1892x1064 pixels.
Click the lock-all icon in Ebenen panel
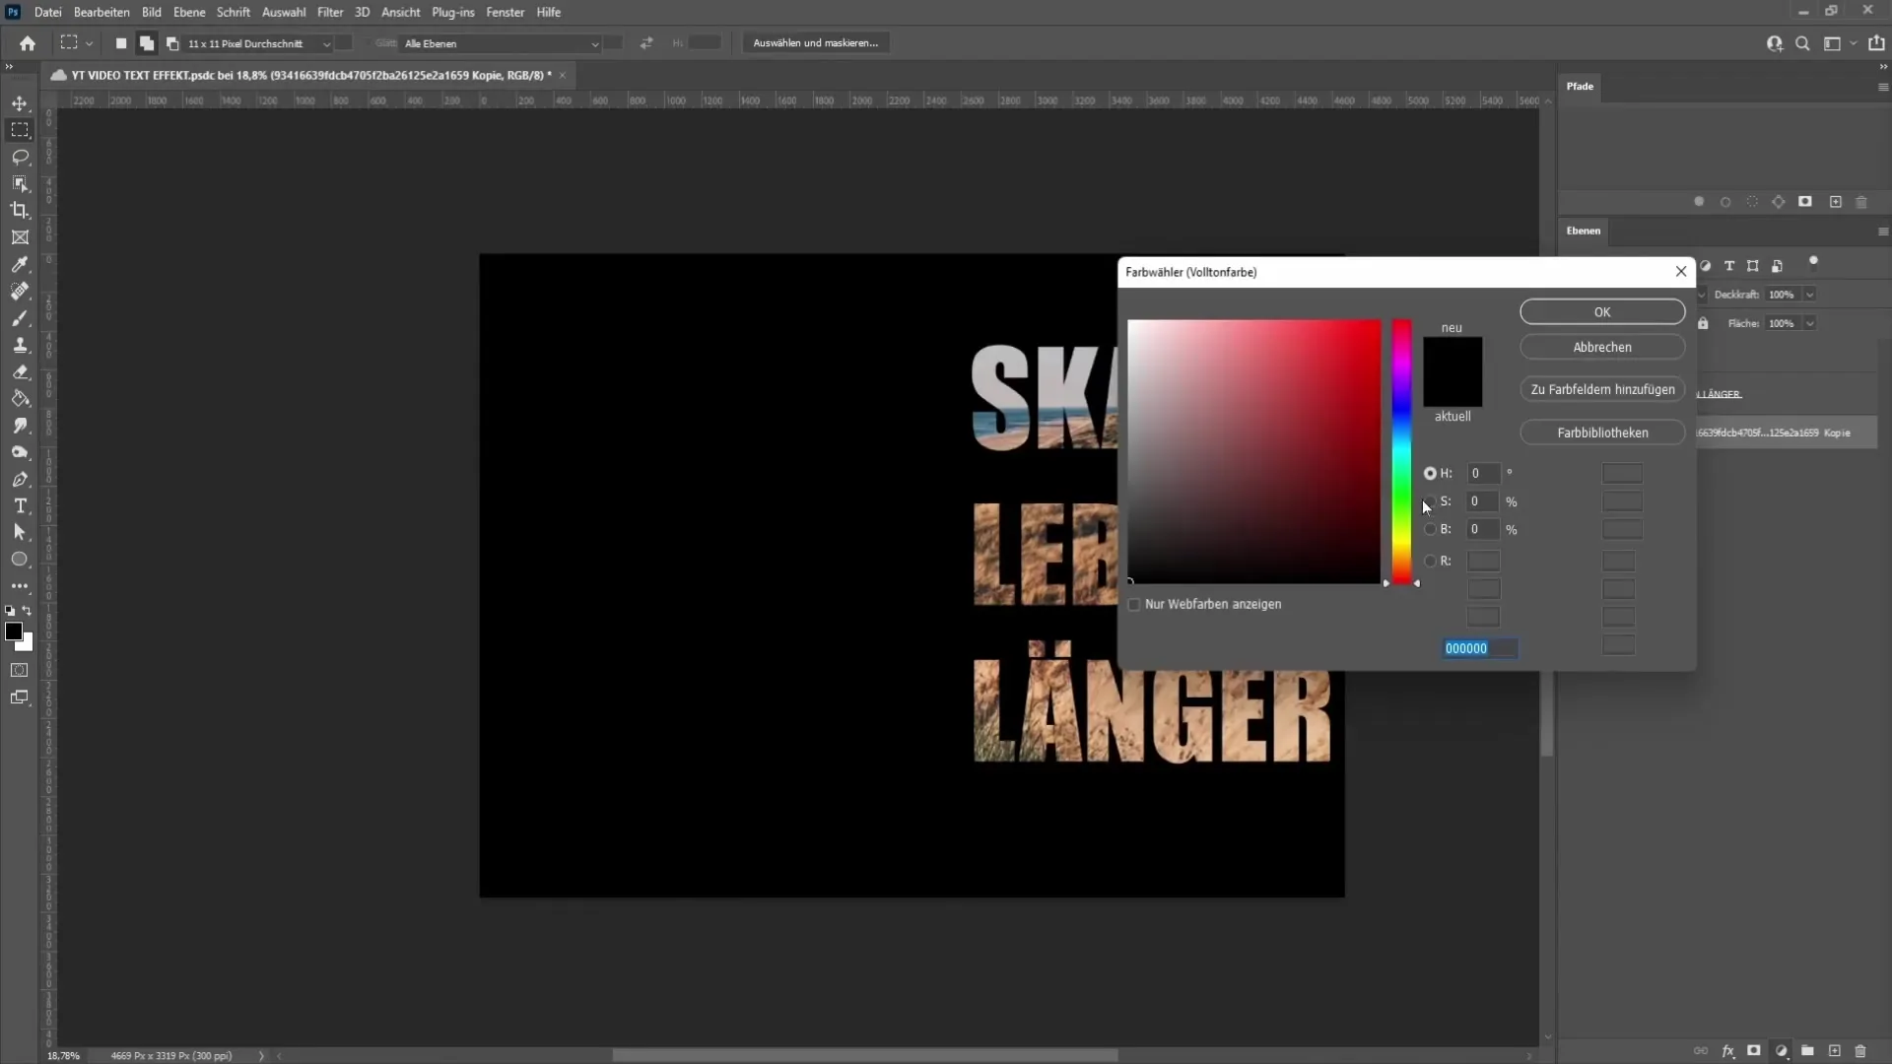point(1703,323)
